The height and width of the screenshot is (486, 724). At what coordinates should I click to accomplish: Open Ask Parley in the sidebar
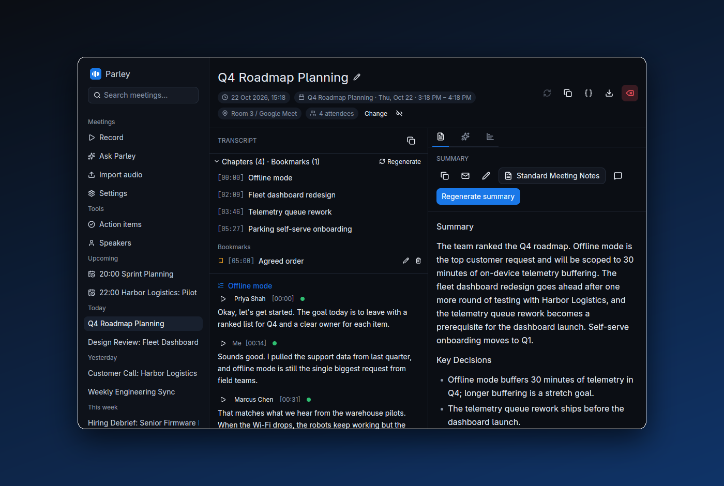tap(143, 156)
